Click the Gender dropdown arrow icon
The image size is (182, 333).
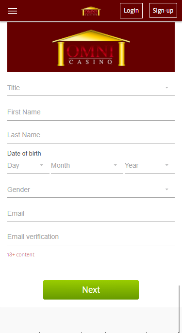167,190
